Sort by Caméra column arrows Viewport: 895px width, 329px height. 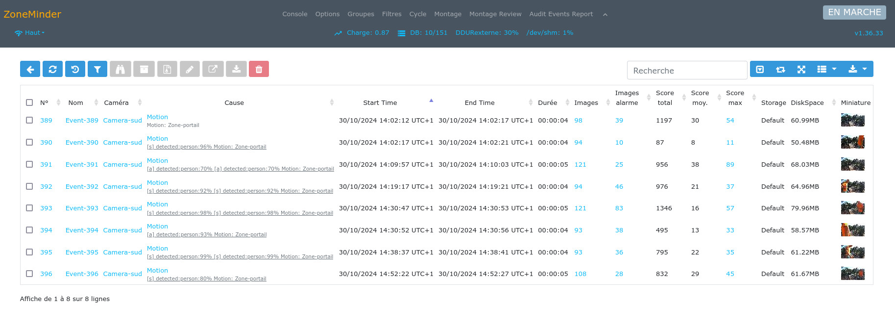140,102
